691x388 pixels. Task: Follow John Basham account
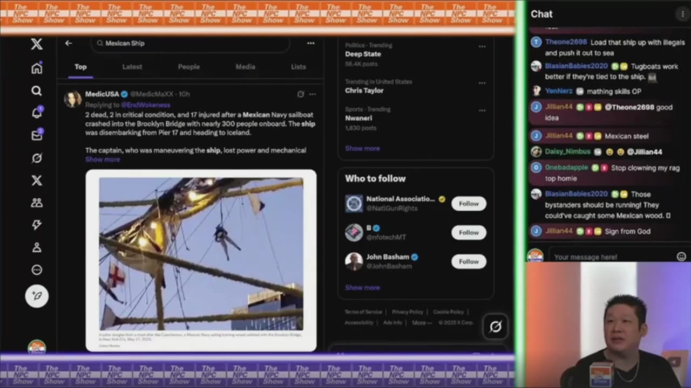pos(469,261)
